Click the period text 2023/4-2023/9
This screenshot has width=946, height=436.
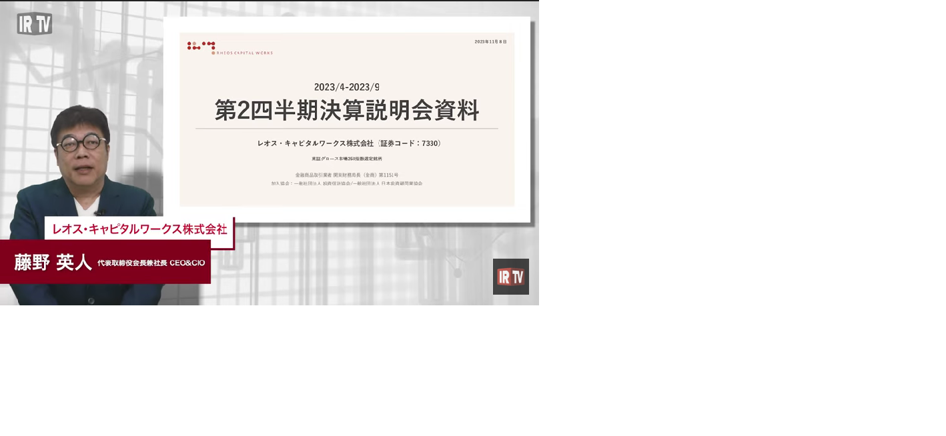(x=347, y=87)
